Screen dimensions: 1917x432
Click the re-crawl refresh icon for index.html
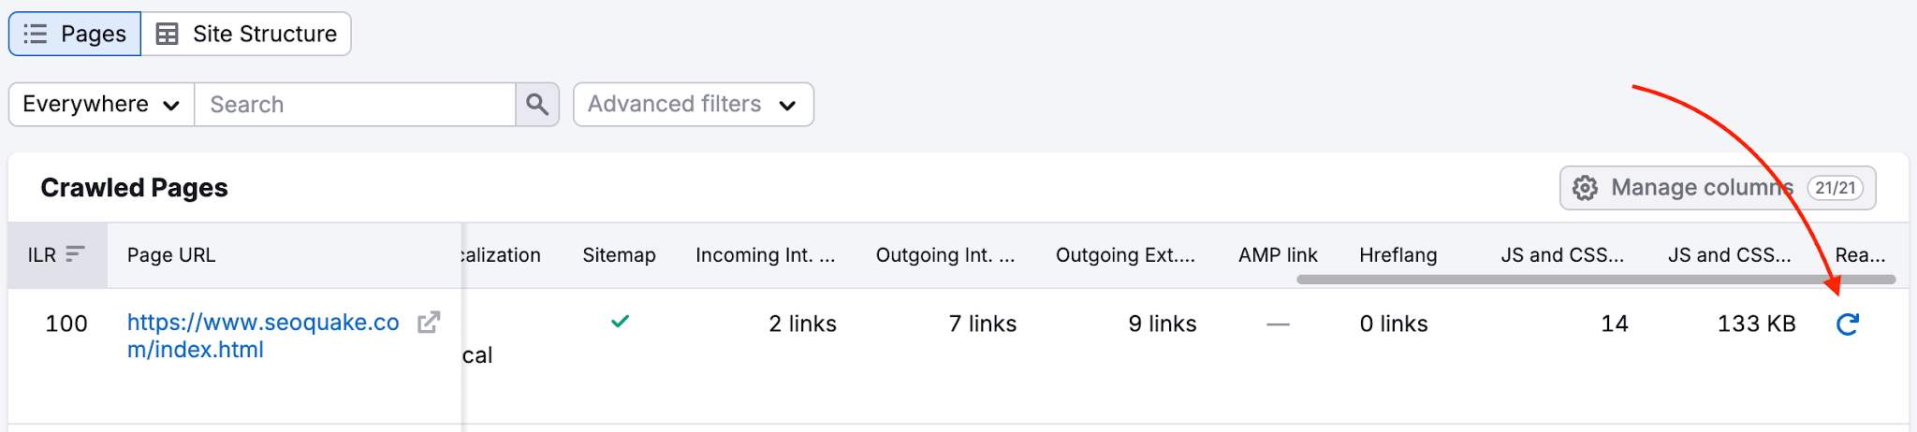coord(1847,324)
